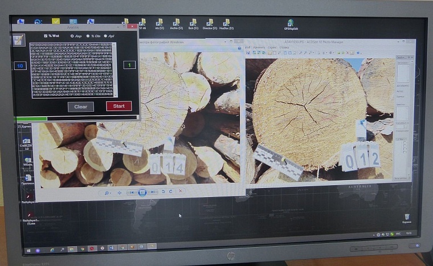This screenshot has height=266, width=433.
Task: Click the slideshow button in Photo Viewer
Action: [x=142, y=193]
